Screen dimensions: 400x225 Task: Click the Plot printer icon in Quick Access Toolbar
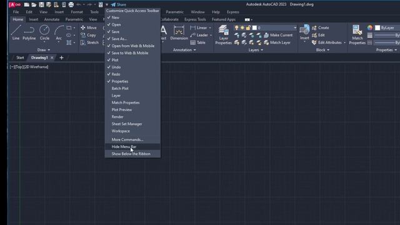[71, 4]
